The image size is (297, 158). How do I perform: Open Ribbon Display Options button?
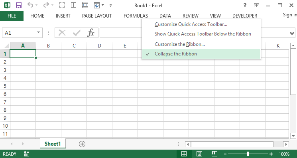[x=256, y=5]
